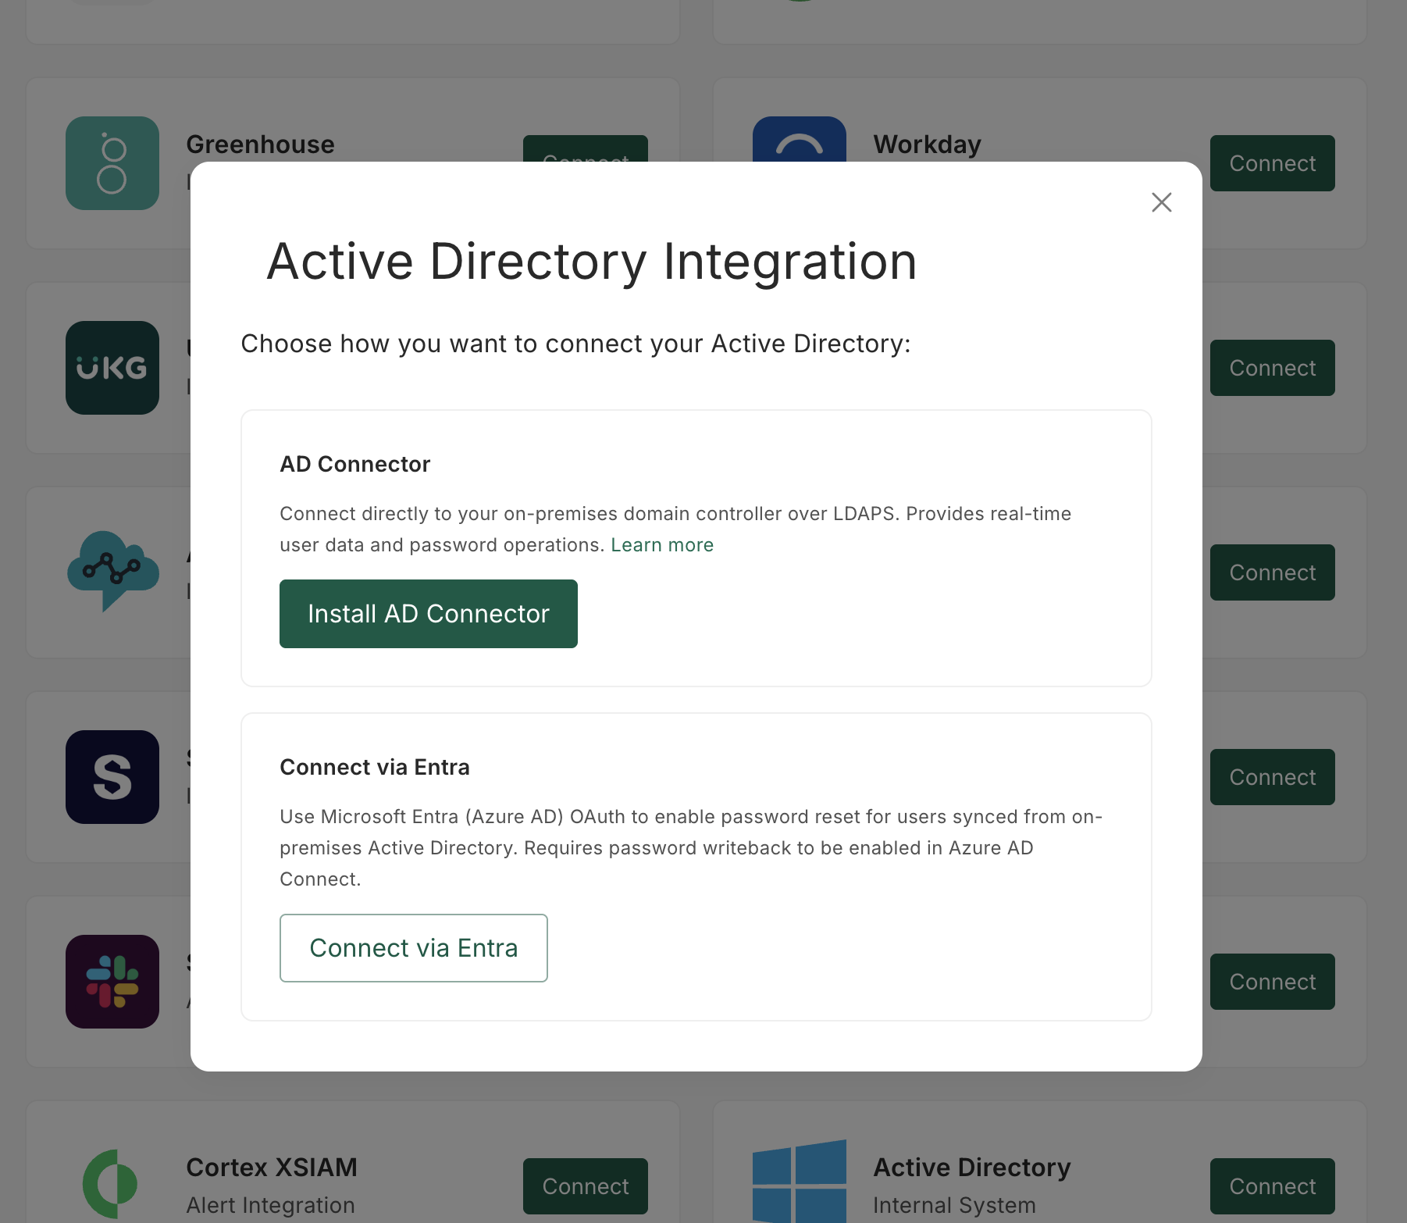This screenshot has height=1223, width=1407.
Task: Click Install AD Connector button
Action: 429,614
